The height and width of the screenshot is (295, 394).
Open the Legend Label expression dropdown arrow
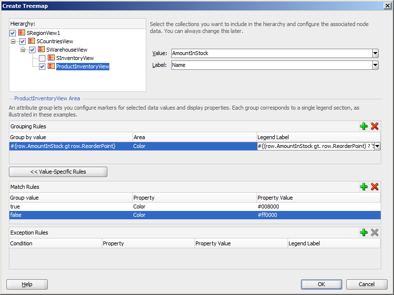coord(377,146)
